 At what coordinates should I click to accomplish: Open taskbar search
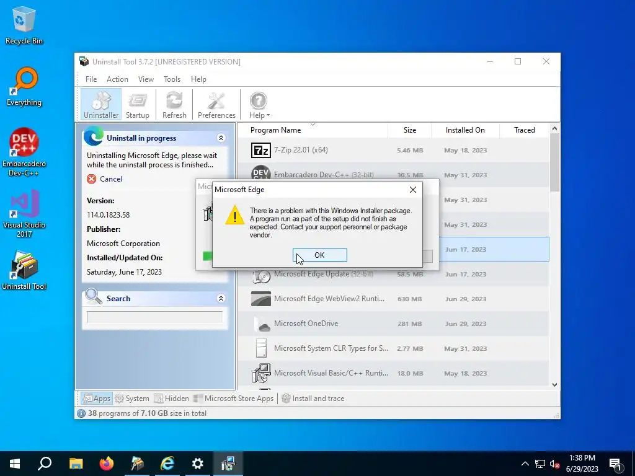tap(45, 464)
